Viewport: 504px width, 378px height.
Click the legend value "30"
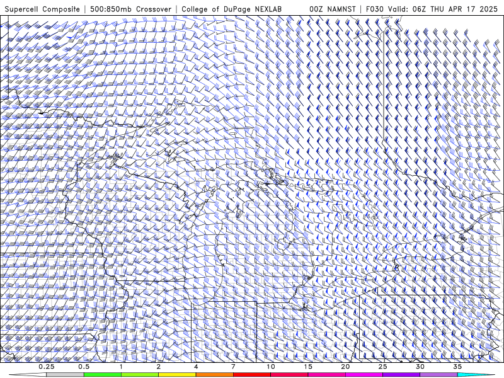click(420, 367)
